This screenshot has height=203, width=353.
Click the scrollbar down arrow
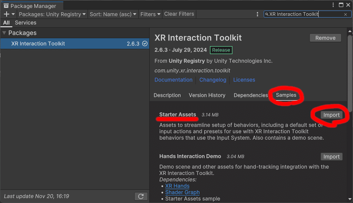(x=349, y=199)
